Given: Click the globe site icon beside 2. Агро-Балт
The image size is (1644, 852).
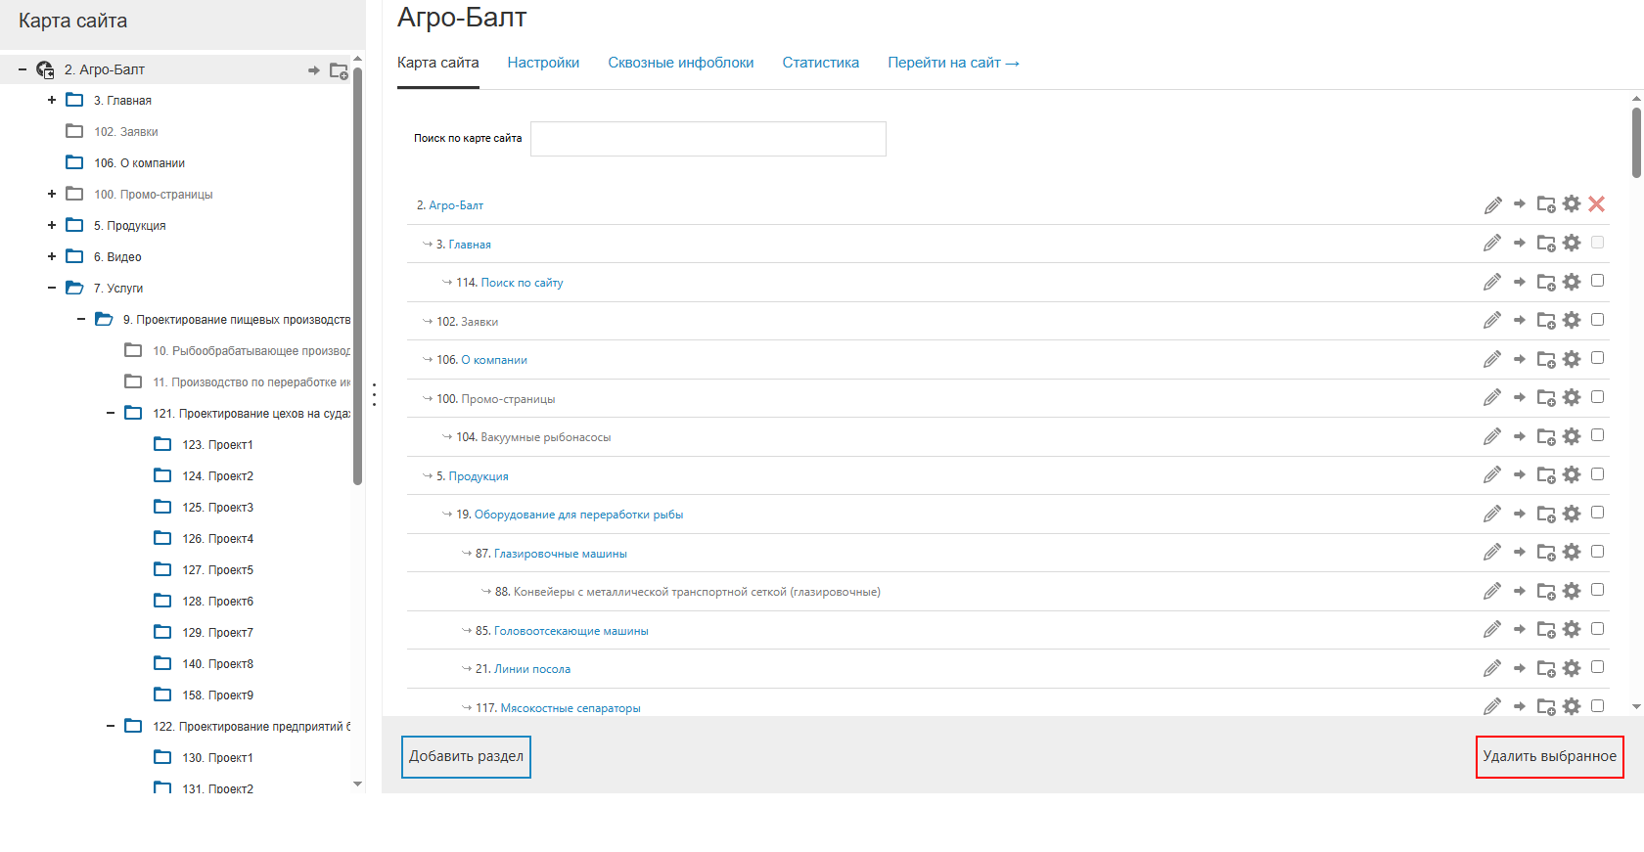Looking at the screenshot, I should [x=45, y=69].
